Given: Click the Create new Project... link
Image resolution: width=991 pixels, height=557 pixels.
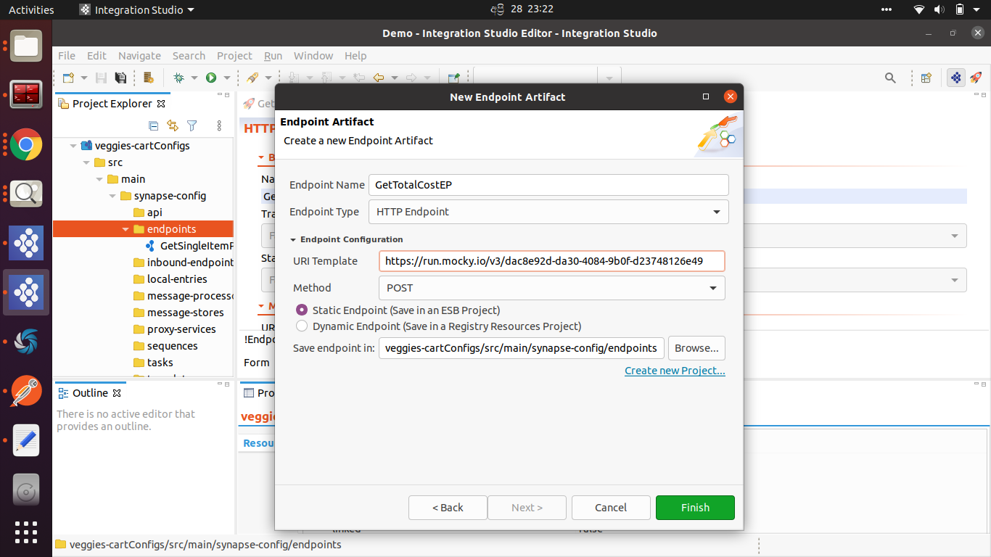Looking at the screenshot, I should point(675,371).
